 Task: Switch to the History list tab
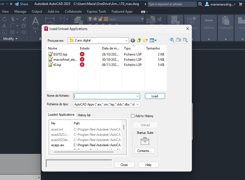point(84,115)
